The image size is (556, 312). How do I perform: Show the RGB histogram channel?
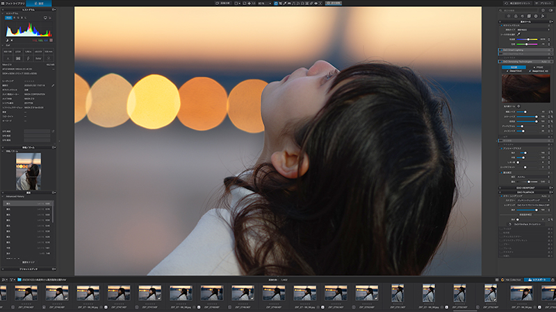pos(8,18)
